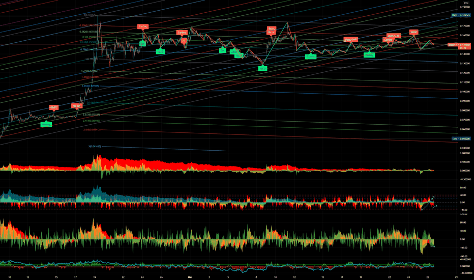Click the 0.100000 price axis value

465,92
